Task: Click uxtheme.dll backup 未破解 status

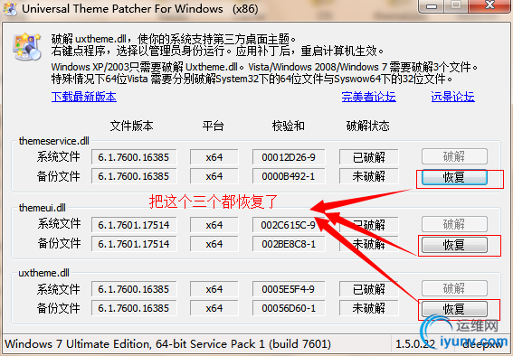Action: tap(369, 308)
